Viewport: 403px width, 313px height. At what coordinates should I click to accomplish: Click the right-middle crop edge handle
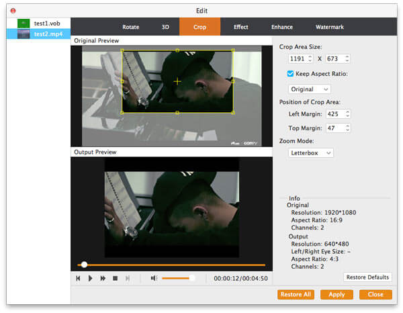point(233,81)
